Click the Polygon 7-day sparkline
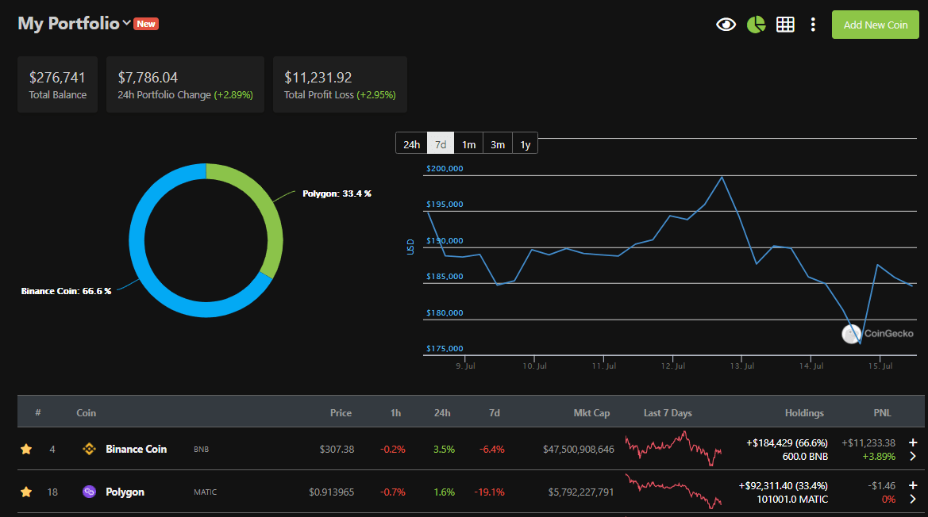The image size is (928, 517). (673, 491)
